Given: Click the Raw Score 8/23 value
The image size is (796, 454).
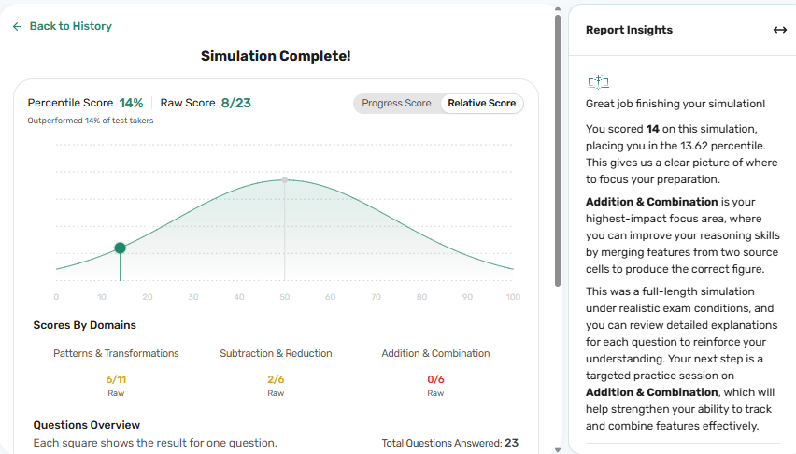Looking at the screenshot, I should tap(236, 103).
